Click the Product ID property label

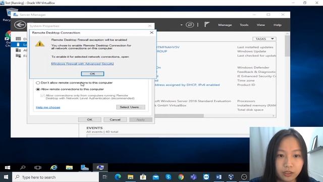tap(246, 85)
